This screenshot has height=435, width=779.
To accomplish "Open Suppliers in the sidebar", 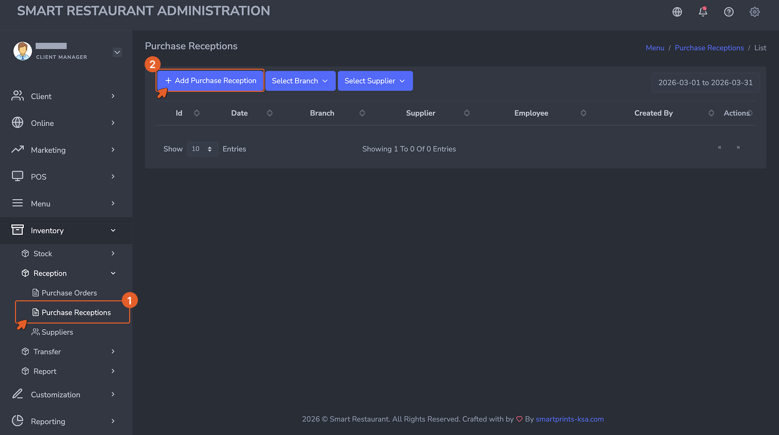I will [x=57, y=332].
